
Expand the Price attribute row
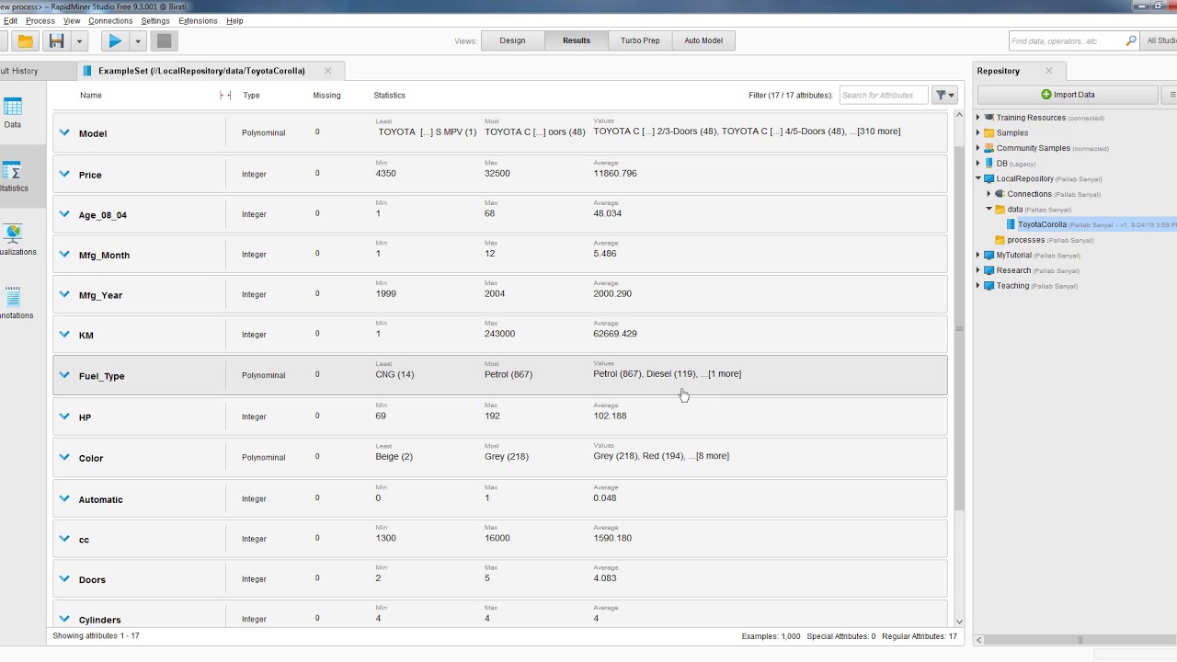(x=64, y=174)
